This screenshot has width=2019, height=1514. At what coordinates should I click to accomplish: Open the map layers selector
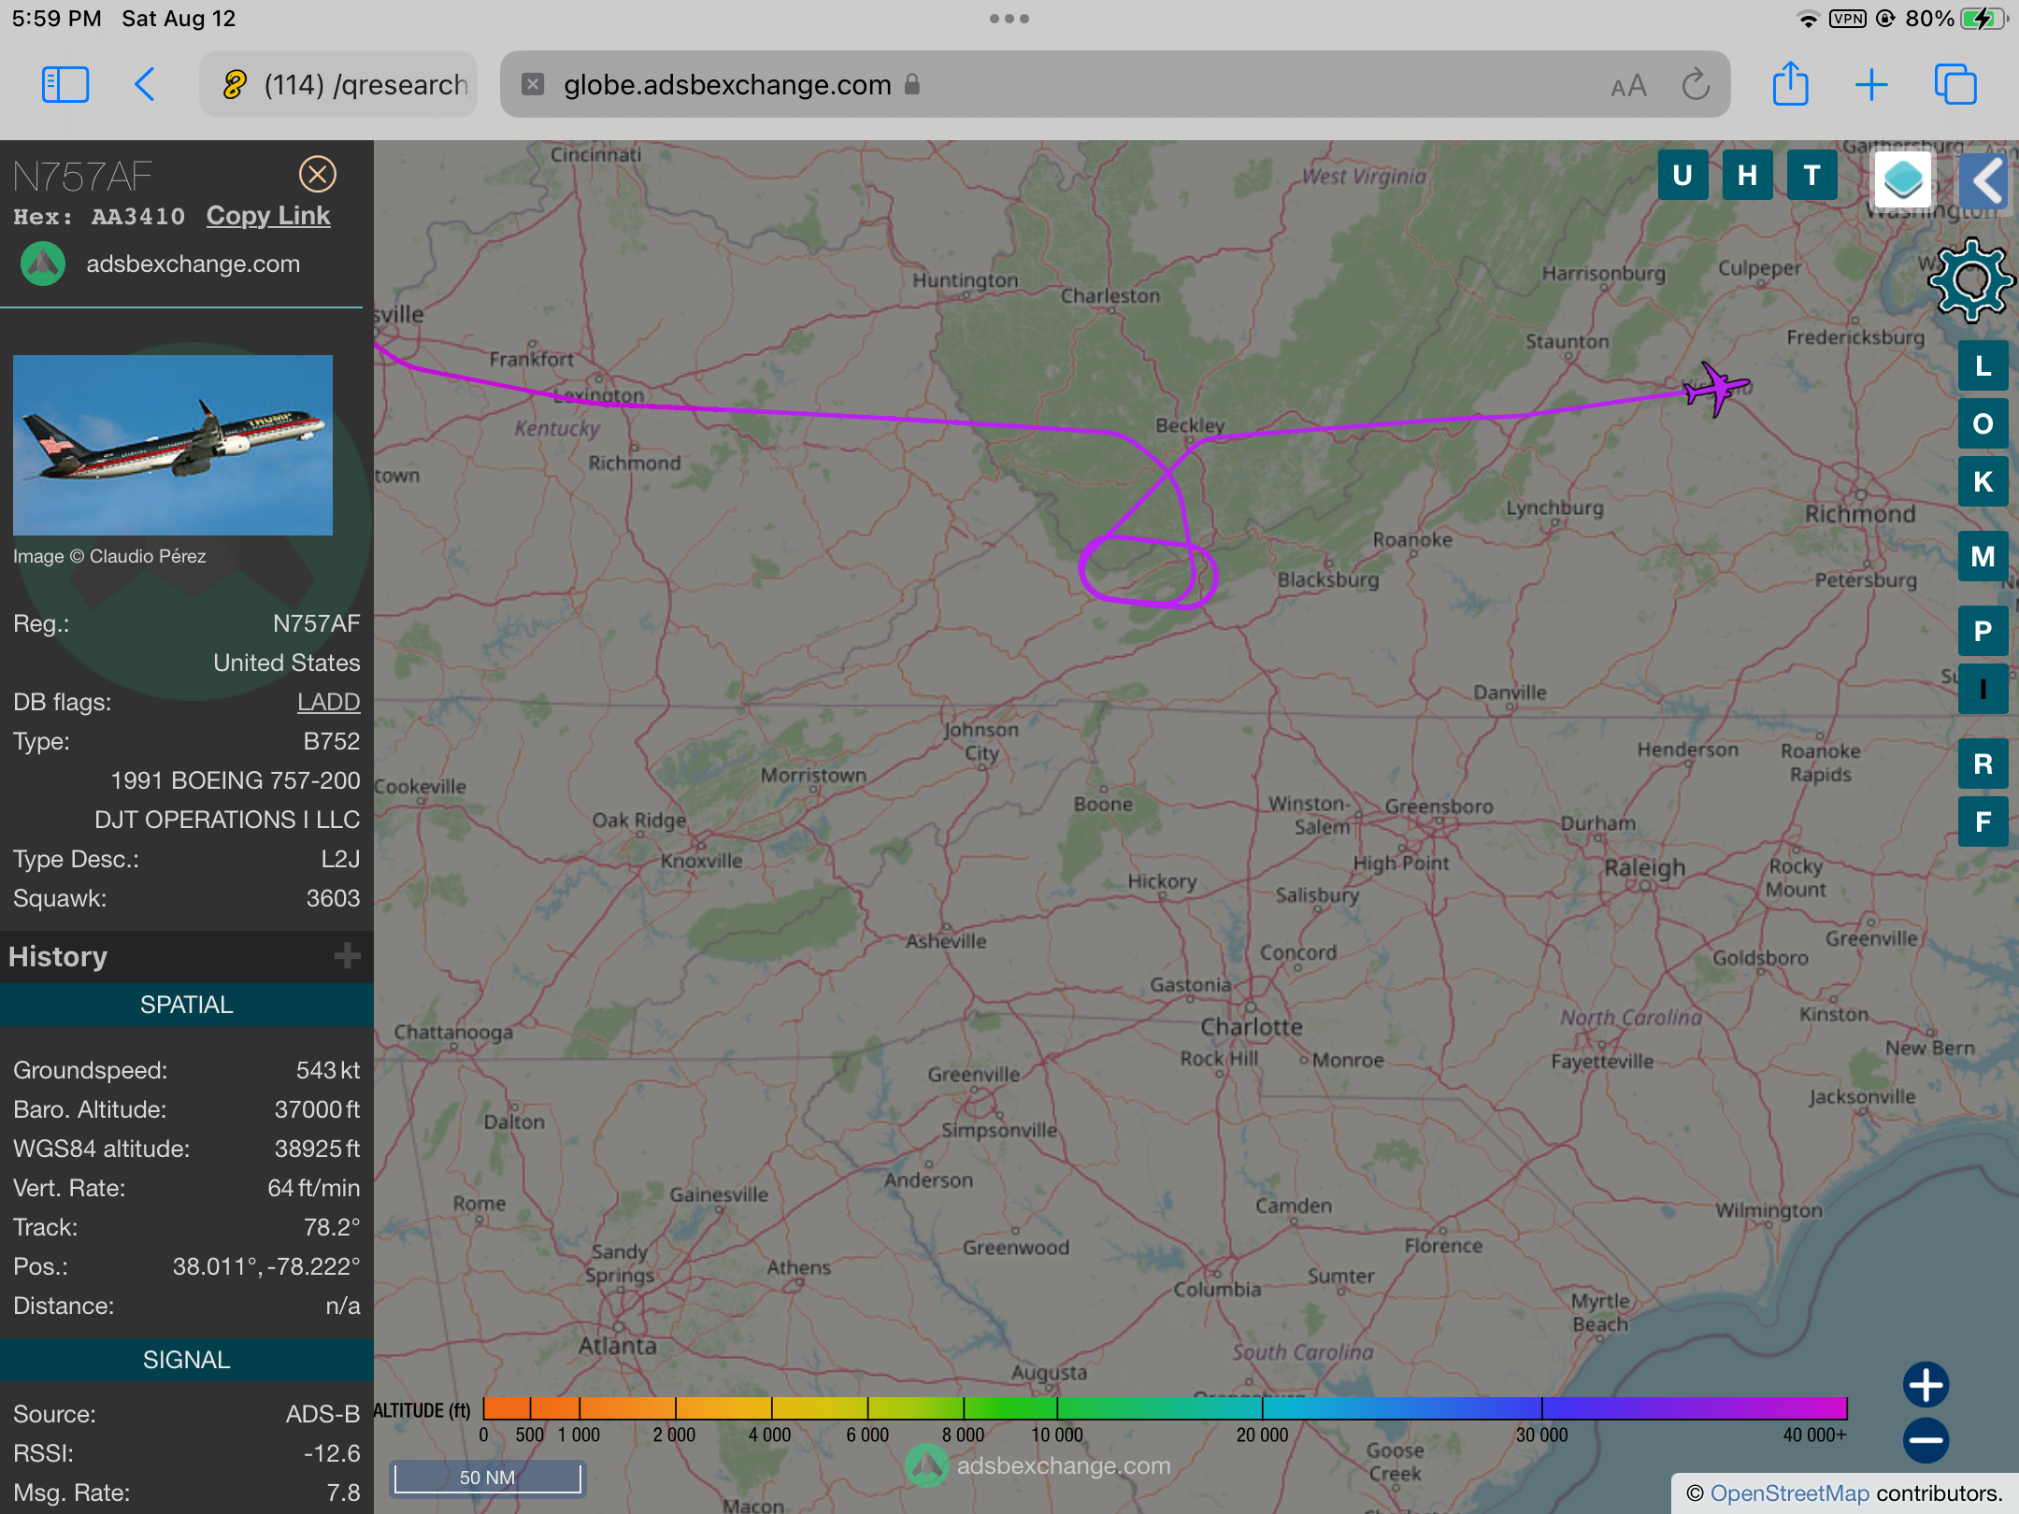(1903, 179)
